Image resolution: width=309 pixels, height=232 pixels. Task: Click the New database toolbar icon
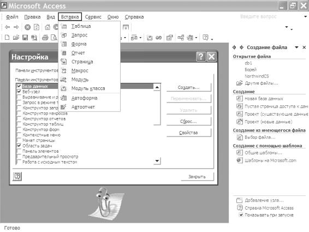7,37
